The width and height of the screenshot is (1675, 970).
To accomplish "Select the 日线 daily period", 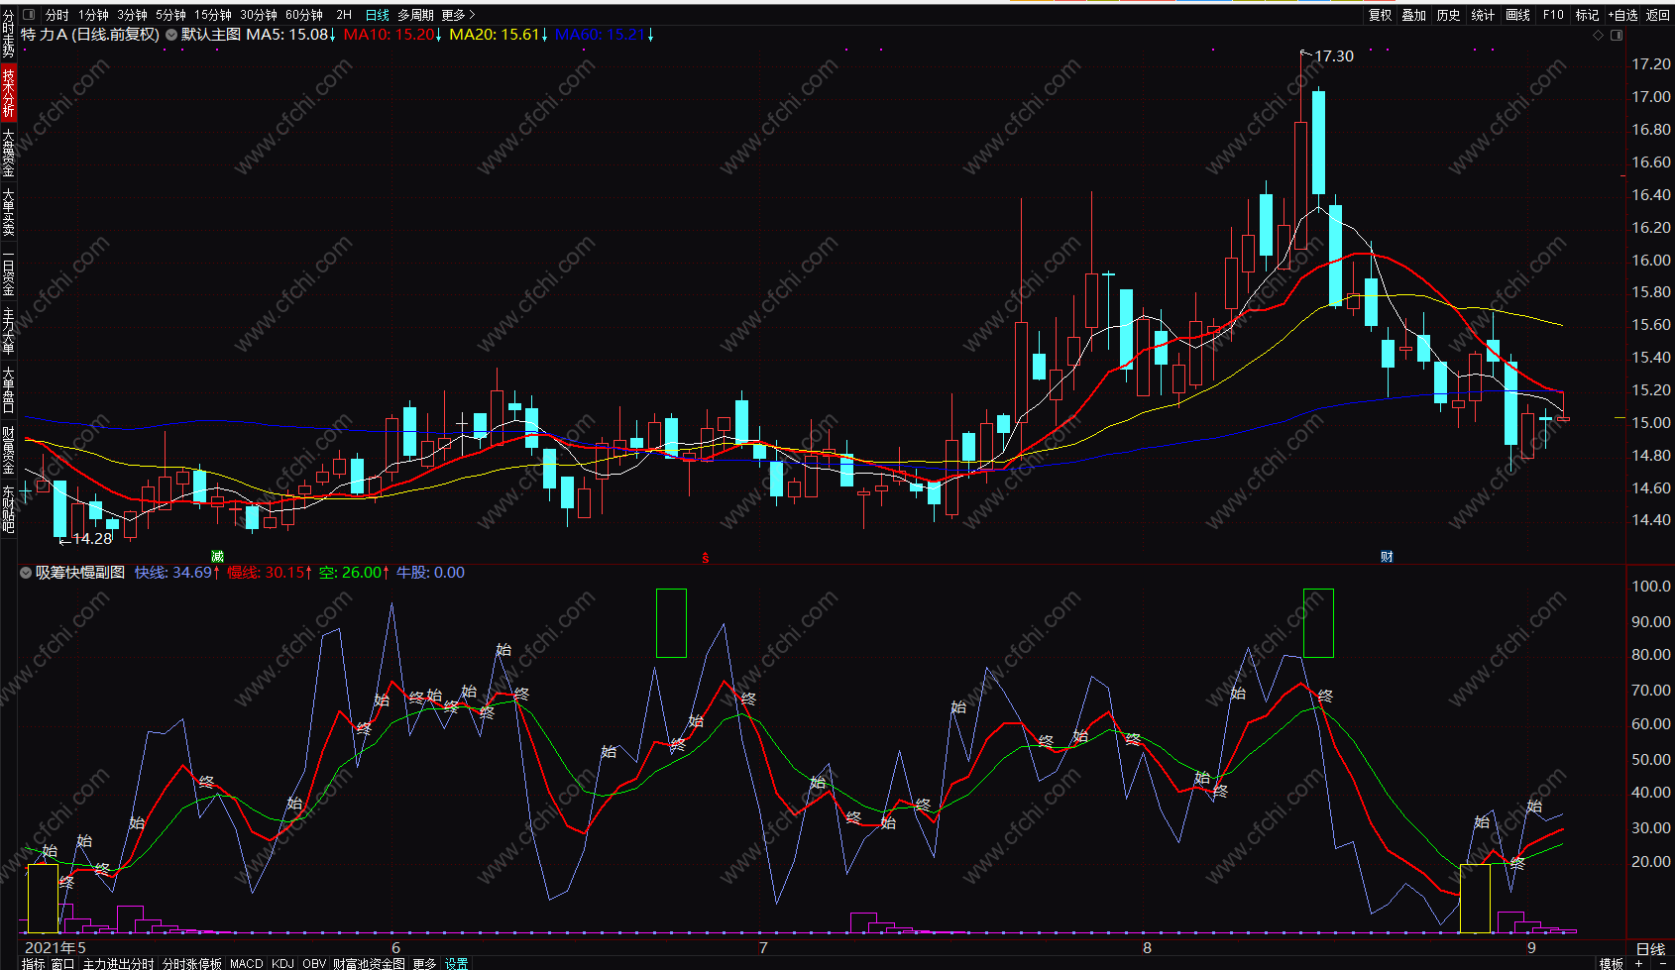I will (378, 15).
